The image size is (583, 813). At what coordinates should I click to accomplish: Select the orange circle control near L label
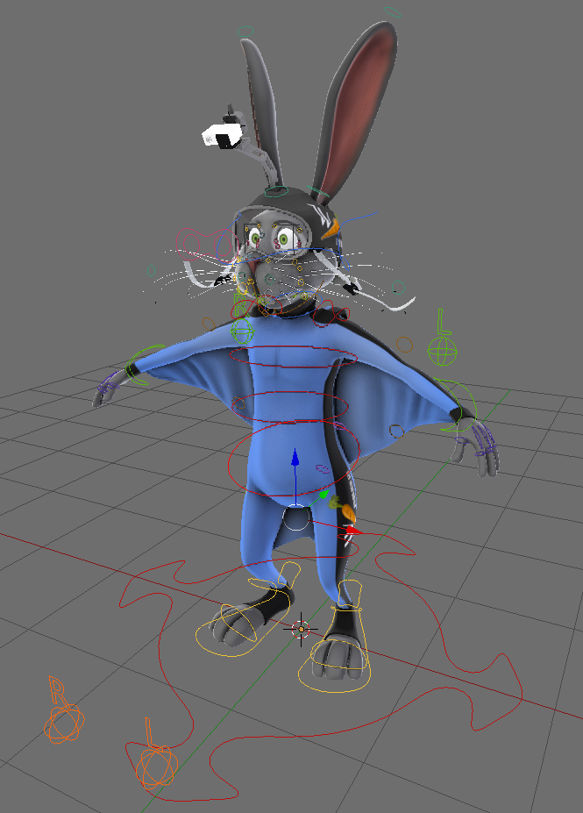[x=405, y=345]
